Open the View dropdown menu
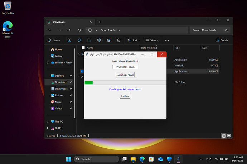Viewport: 247px width, 164px height. [152, 40]
